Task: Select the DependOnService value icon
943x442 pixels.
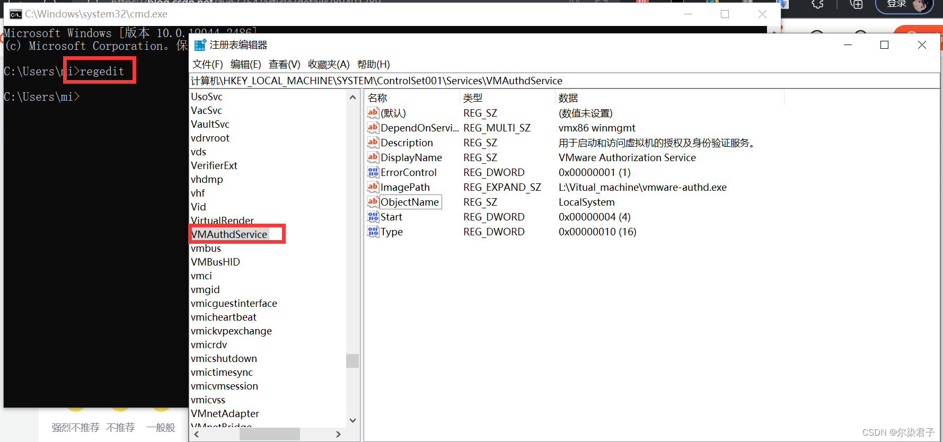Action: tap(373, 128)
